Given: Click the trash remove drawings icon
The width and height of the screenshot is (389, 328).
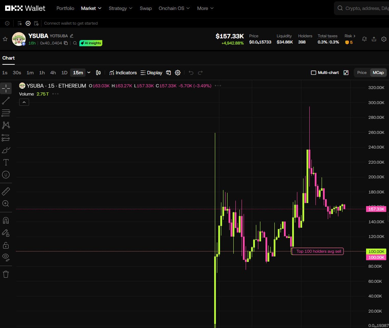Looking at the screenshot, I should (6, 274).
